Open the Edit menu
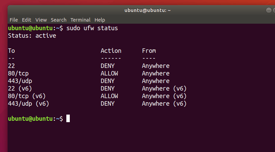The width and height of the screenshot is (275, 152). click(26, 20)
